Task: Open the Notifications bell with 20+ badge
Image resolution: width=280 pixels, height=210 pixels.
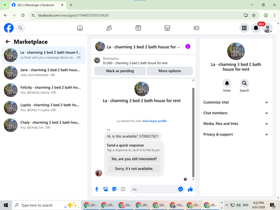Action: pos(256,28)
